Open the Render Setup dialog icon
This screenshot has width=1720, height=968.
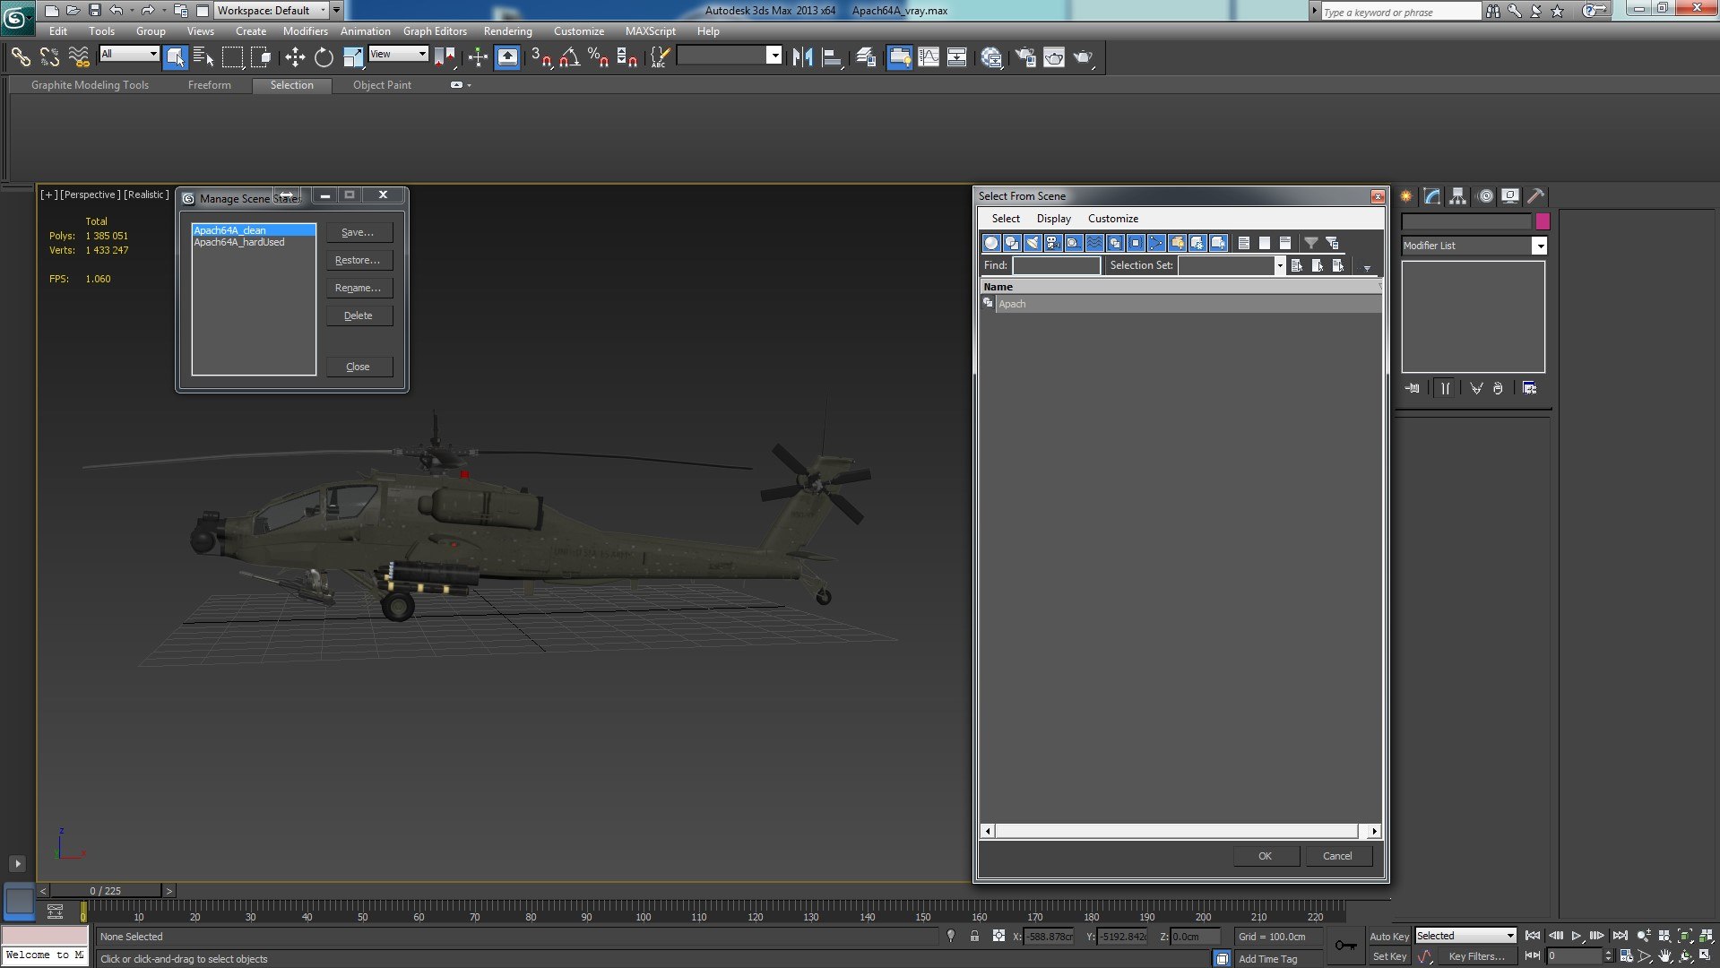[1025, 57]
